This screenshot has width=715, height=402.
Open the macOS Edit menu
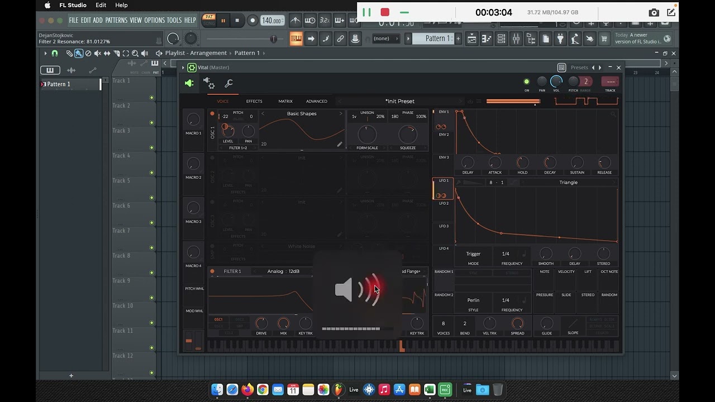101,5
